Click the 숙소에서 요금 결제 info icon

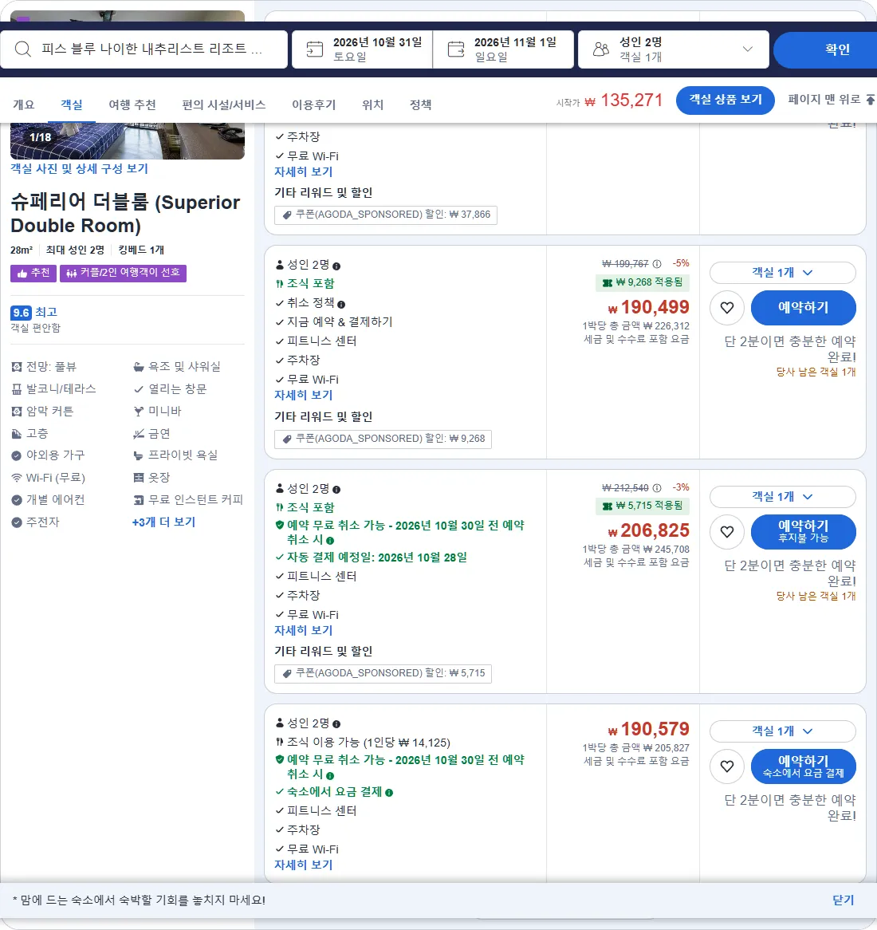(389, 793)
